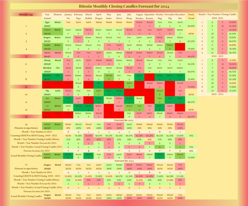Select the August month header
This screenshot has height=206, width=248.
tap(139, 14)
